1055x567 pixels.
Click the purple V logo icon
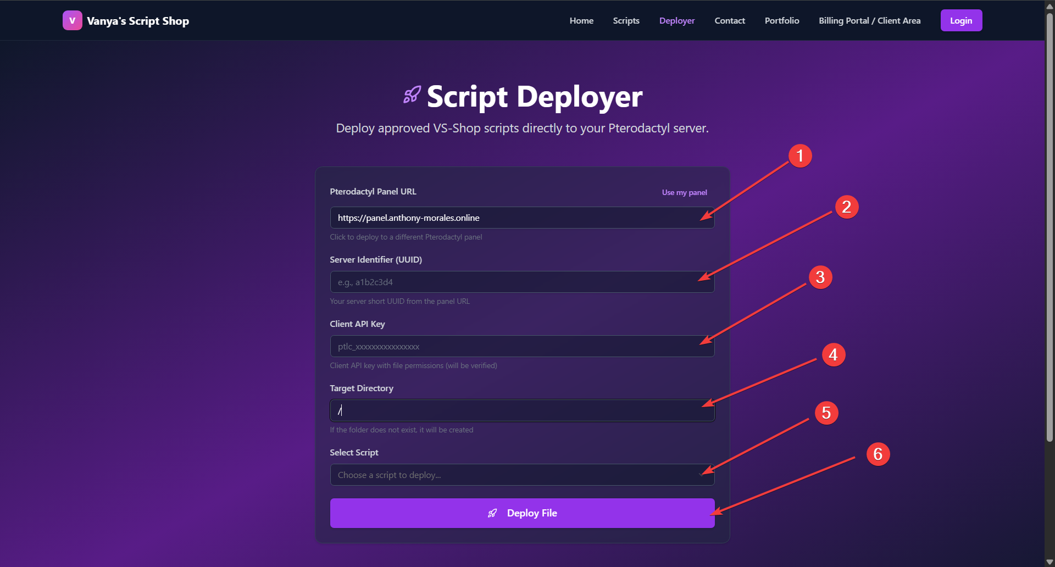pos(72,21)
